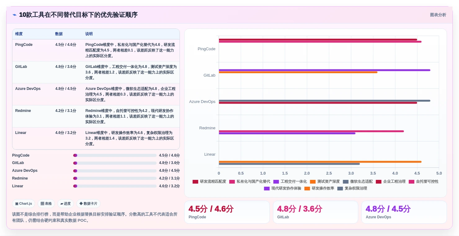Click Redmine's purple 现代研发协作体验 bar
Viewport: 459px width, 236px height.
point(287,133)
